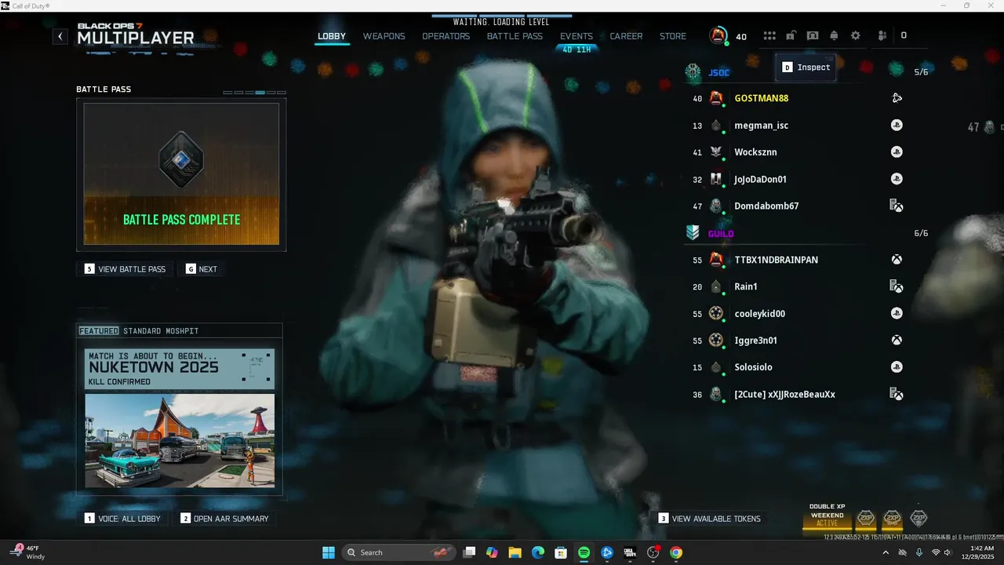Toggle the microphone icon in system tray

point(919,552)
